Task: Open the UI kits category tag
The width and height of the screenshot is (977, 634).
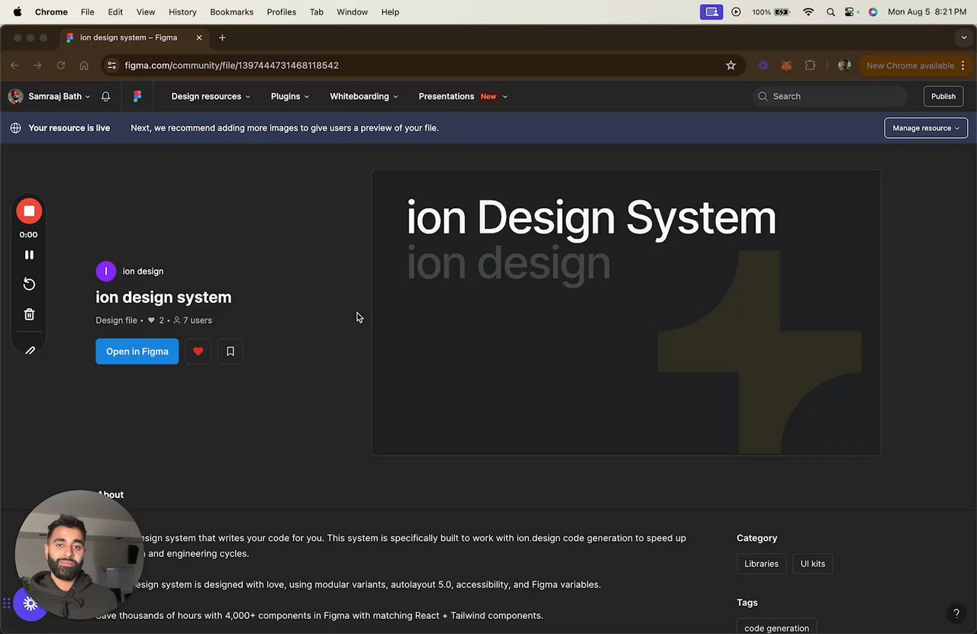Action: pyautogui.click(x=813, y=564)
